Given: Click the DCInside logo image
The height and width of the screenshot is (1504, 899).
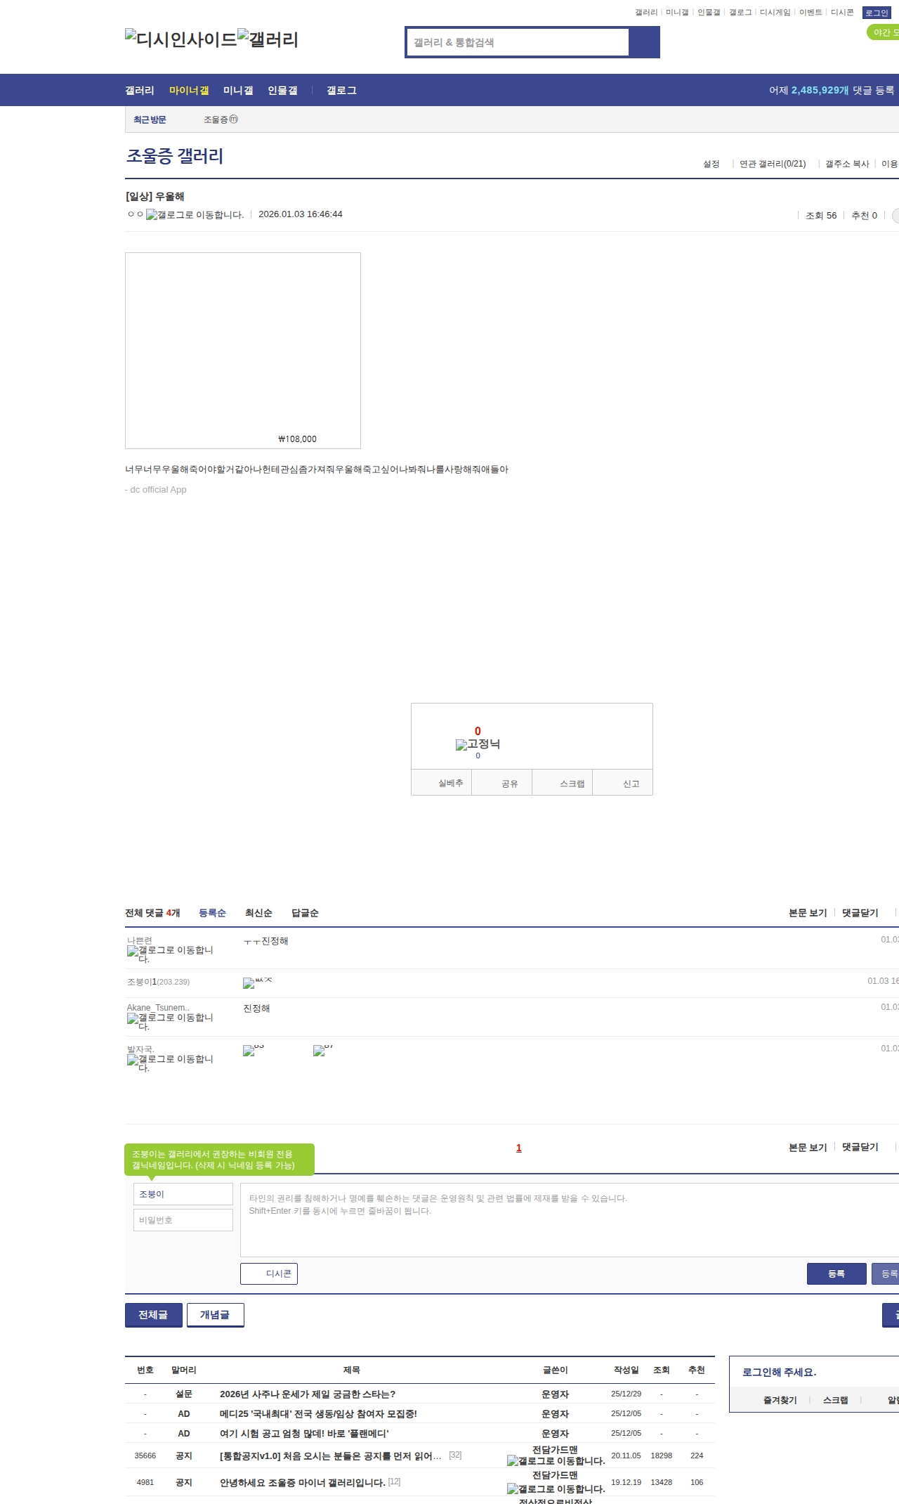Looking at the screenshot, I should tap(181, 39).
